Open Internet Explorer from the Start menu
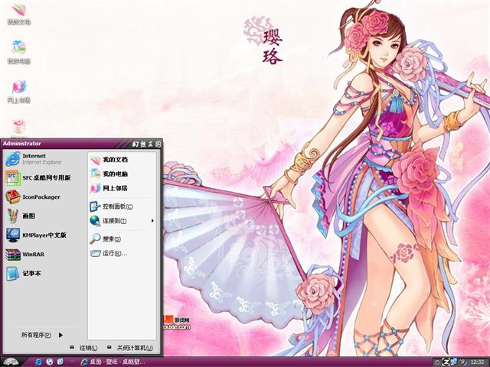This screenshot has width=490, height=367. [x=34, y=158]
